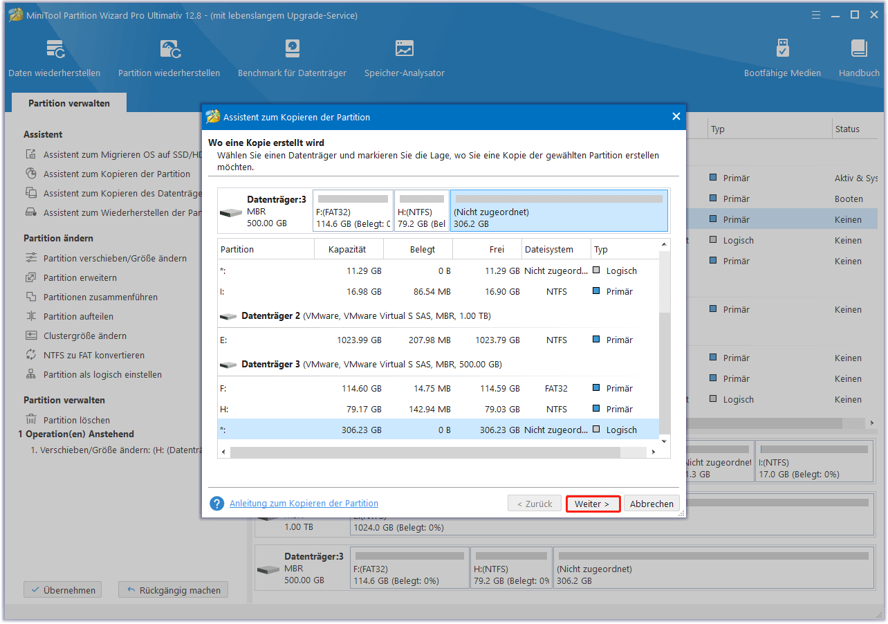Select I:(NTFS) 17.0 GB block in main window
Screen dimensions: 888x624
(x=814, y=461)
